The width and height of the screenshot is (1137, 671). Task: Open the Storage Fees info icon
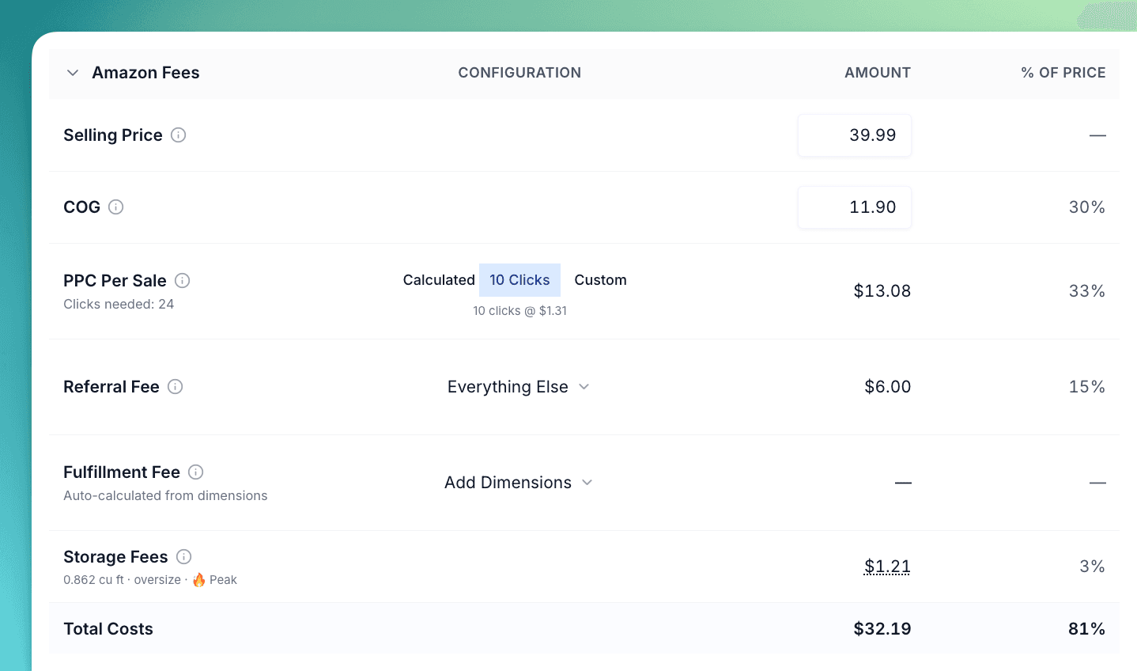pyautogui.click(x=184, y=557)
